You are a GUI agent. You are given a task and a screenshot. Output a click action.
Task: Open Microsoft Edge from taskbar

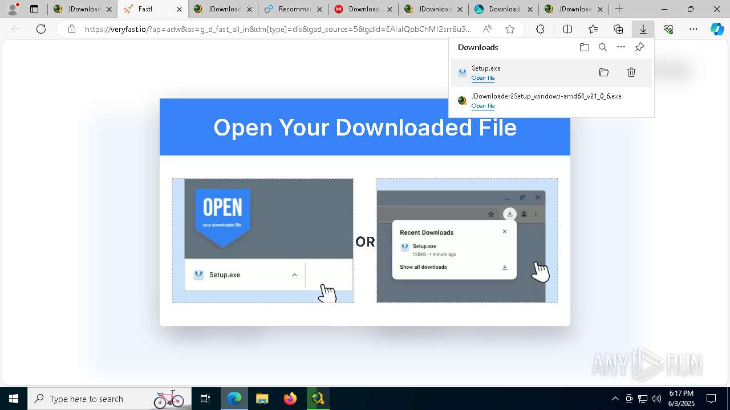[234, 399]
